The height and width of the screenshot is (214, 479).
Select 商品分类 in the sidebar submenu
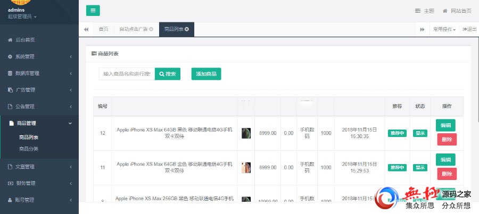(29, 149)
